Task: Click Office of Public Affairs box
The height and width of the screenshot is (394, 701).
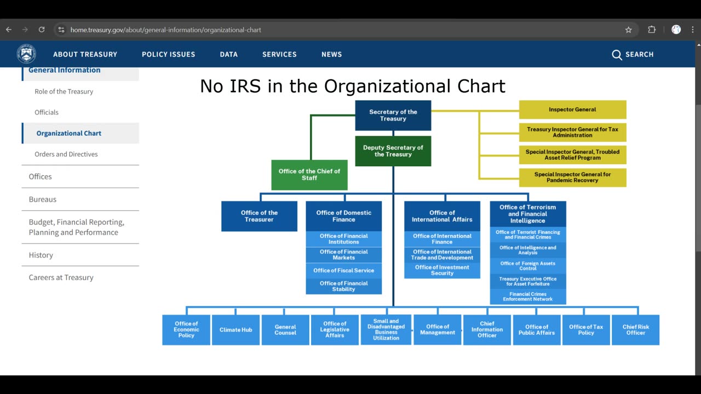Action: click(537, 329)
